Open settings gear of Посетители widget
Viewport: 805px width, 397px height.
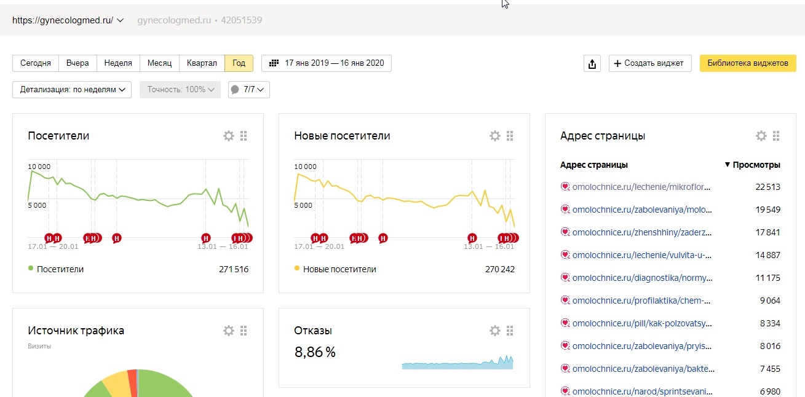coord(229,136)
